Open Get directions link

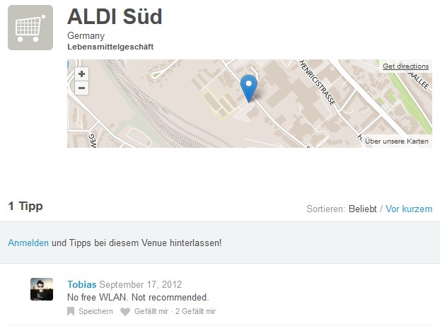click(x=405, y=66)
